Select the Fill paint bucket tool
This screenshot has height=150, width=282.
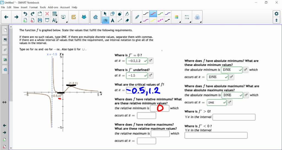(127, 14)
